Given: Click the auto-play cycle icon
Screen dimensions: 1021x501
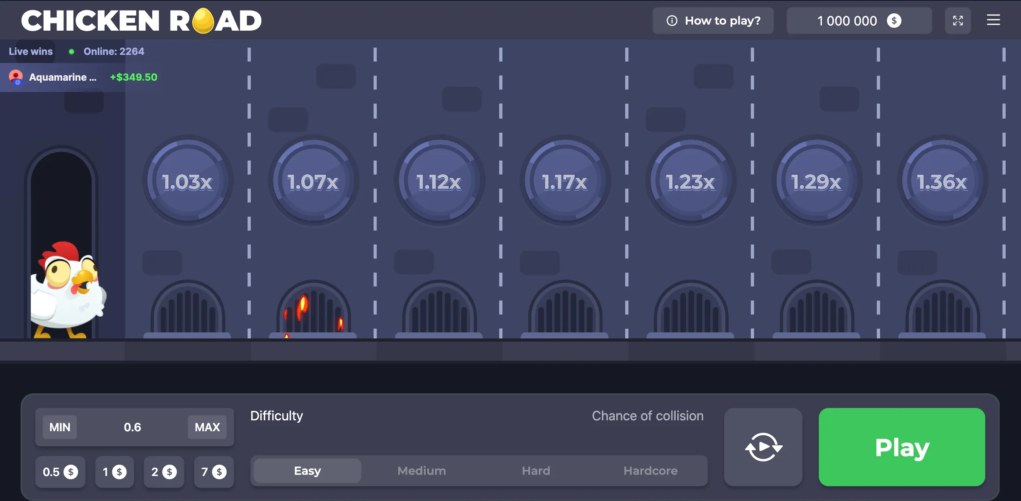Looking at the screenshot, I should [x=763, y=447].
